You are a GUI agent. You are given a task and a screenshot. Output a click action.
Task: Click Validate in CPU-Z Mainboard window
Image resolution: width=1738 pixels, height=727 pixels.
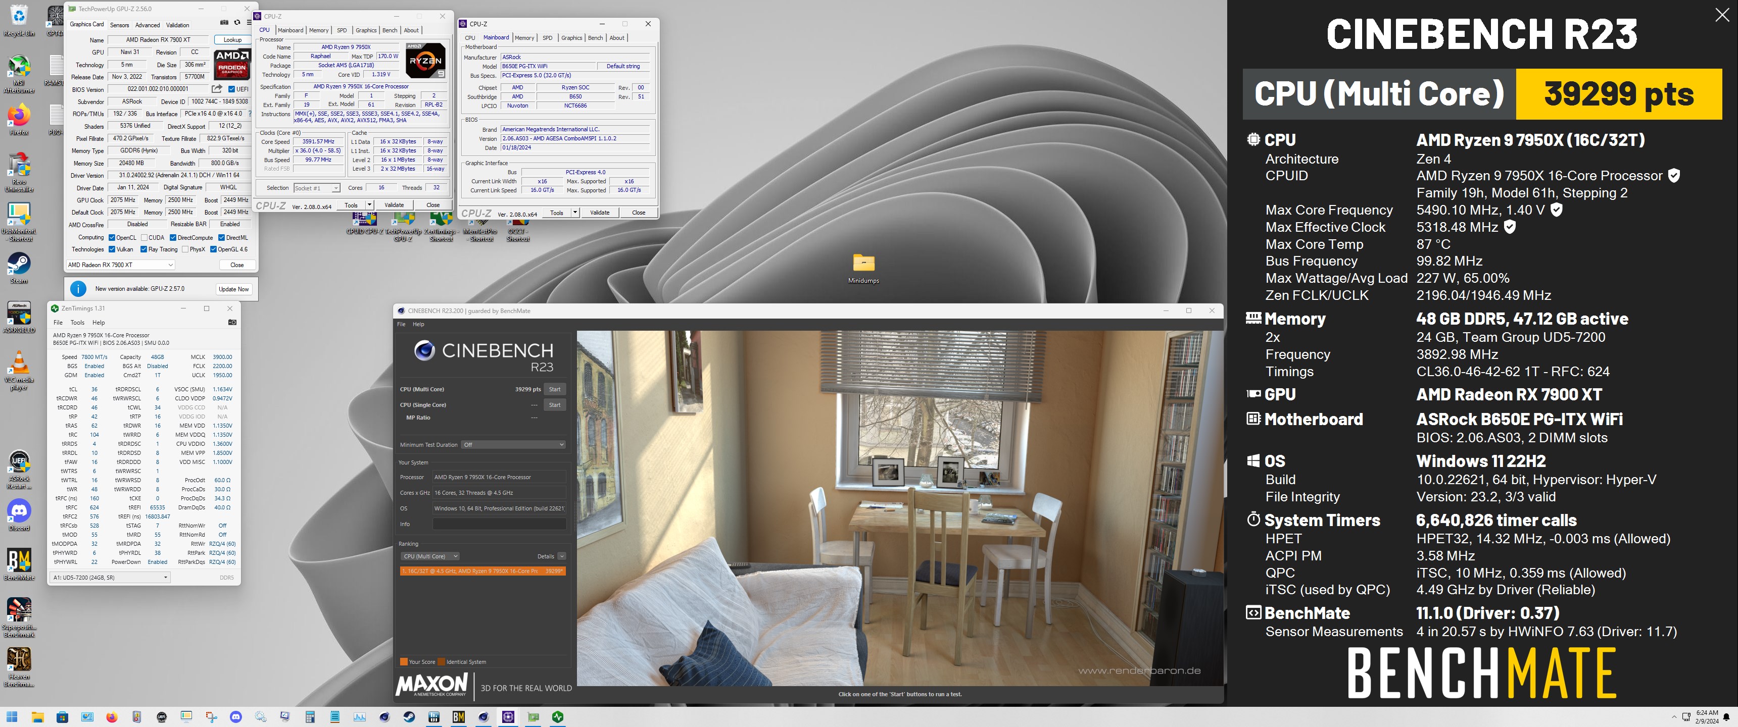[600, 213]
